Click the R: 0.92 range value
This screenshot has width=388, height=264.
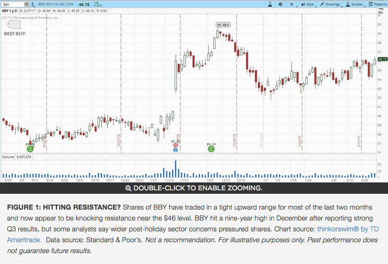pyautogui.click(x=102, y=11)
